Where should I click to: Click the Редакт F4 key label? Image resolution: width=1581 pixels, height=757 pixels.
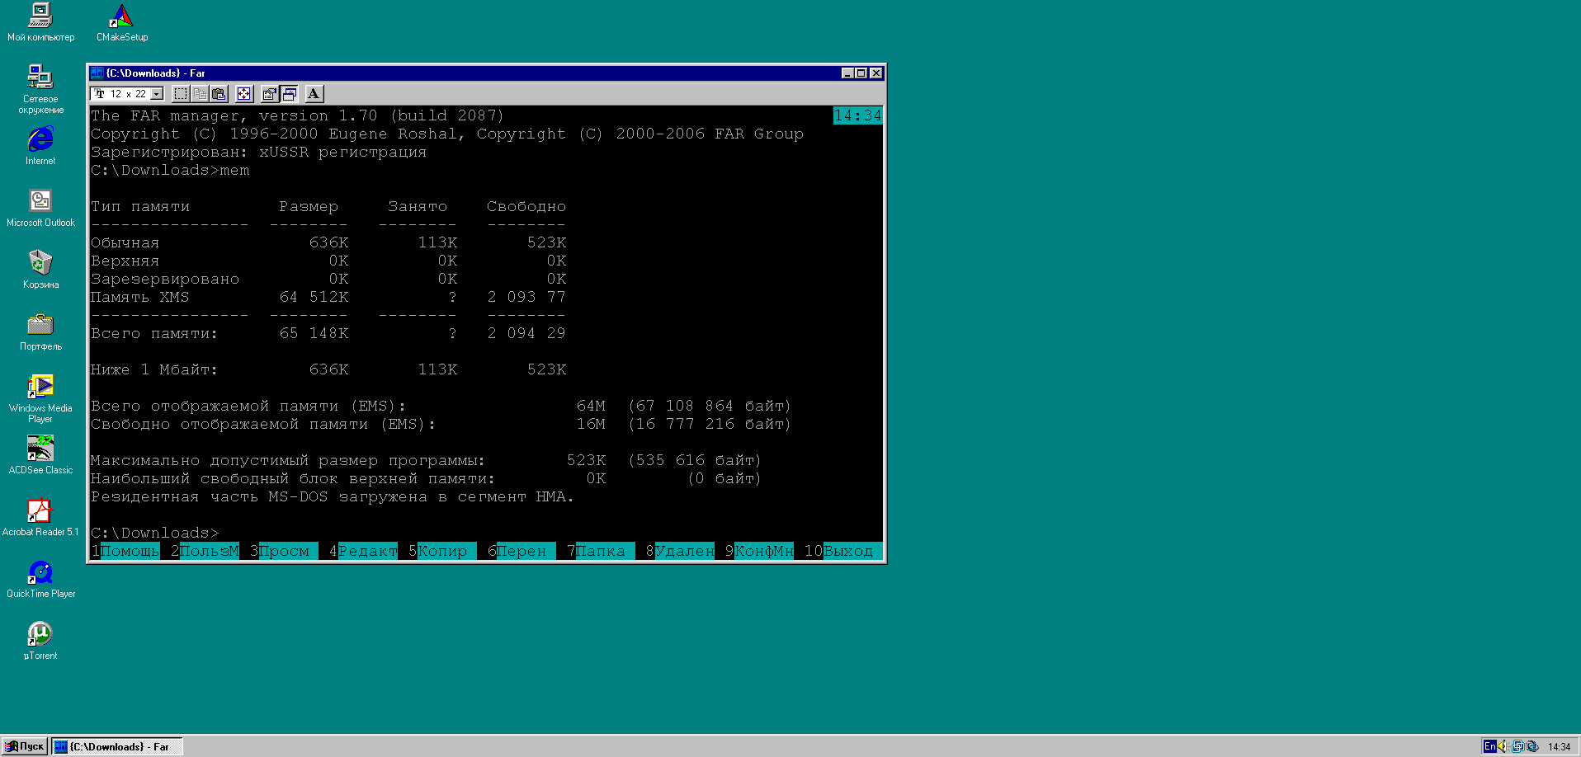(x=367, y=551)
